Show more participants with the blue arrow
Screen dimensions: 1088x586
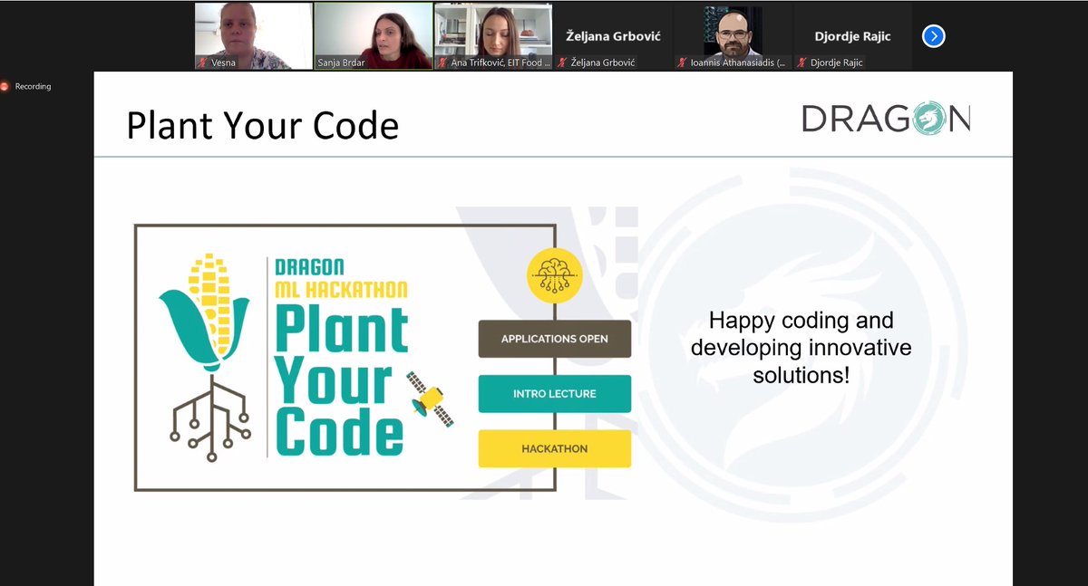pyautogui.click(x=934, y=36)
